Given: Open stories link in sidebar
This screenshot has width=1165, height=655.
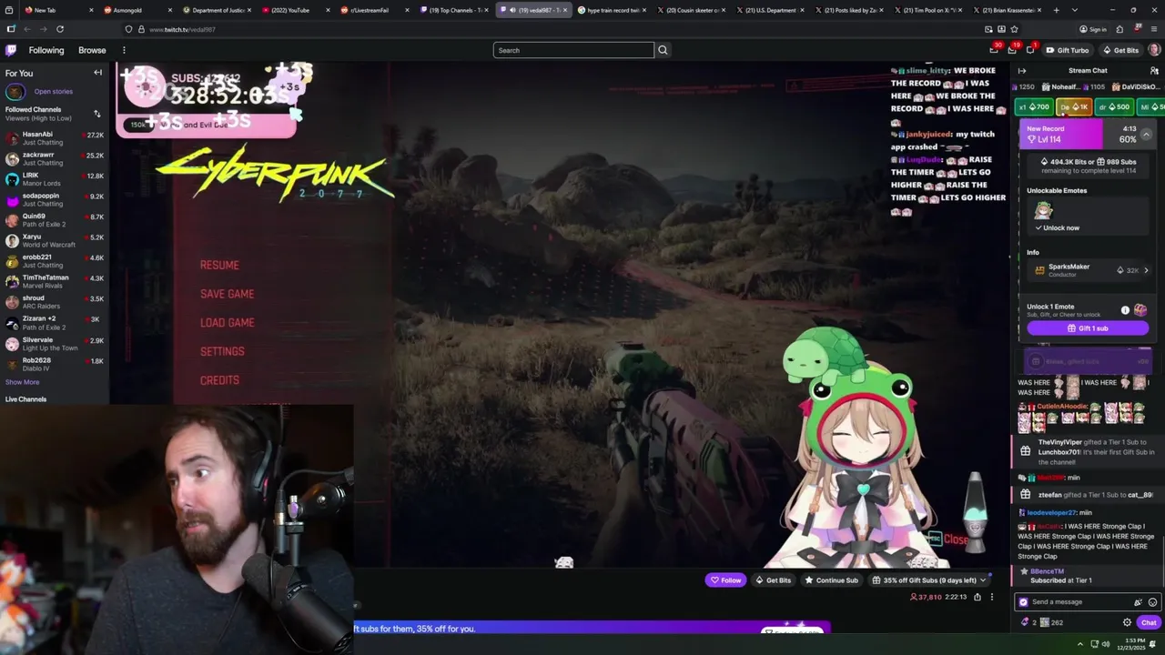Looking at the screenshot, I should (x=53, y=91).
